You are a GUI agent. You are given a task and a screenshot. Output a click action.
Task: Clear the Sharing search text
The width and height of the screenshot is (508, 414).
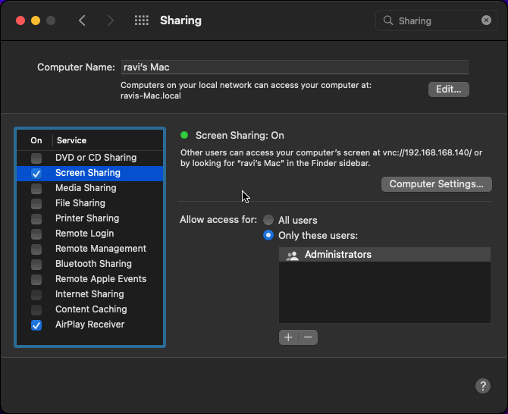[486, 20]
